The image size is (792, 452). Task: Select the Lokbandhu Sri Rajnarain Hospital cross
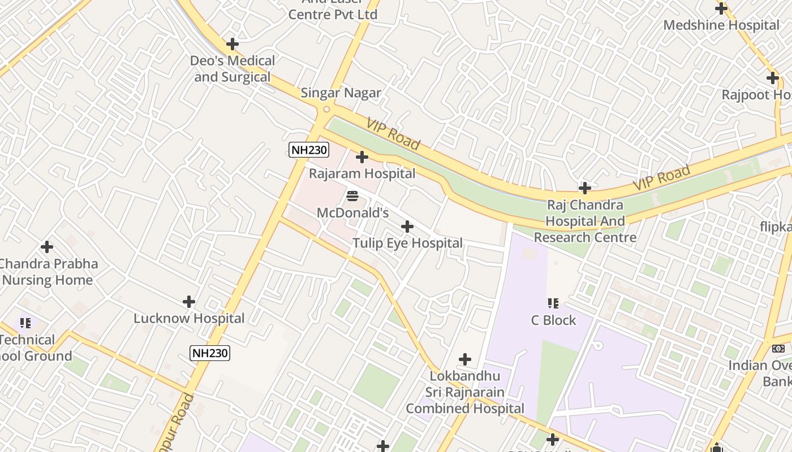click(x=464, y=359)
